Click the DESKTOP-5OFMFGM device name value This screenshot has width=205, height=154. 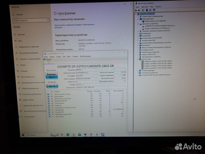pos(87,40)
